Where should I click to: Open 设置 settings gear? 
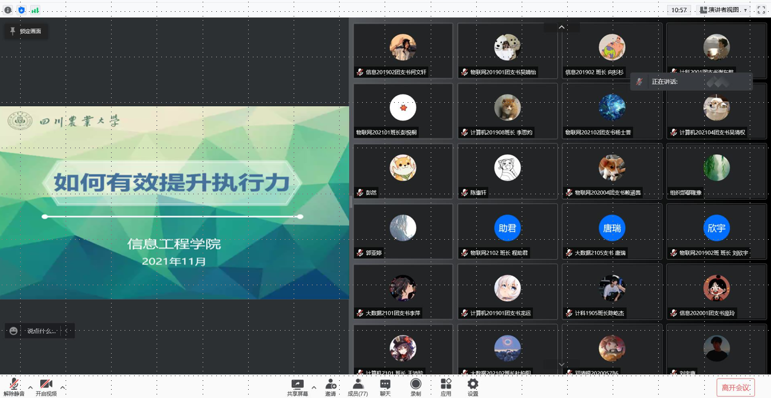(x=473, y=387)
